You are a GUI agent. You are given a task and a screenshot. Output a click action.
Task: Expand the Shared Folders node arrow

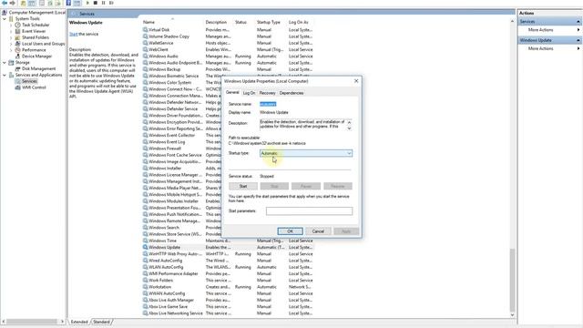coord(11,37)
